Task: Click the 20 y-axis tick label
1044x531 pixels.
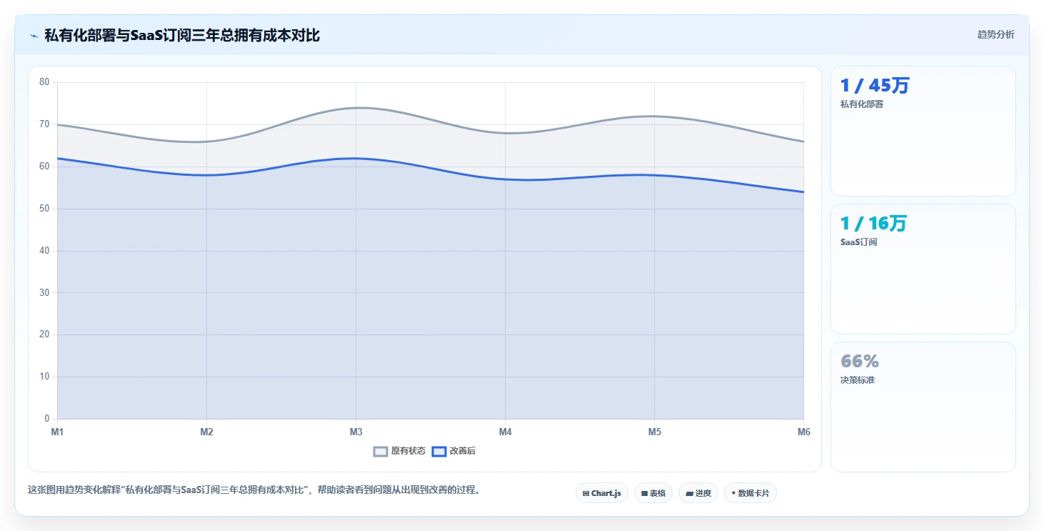Action: coord(44,334)
